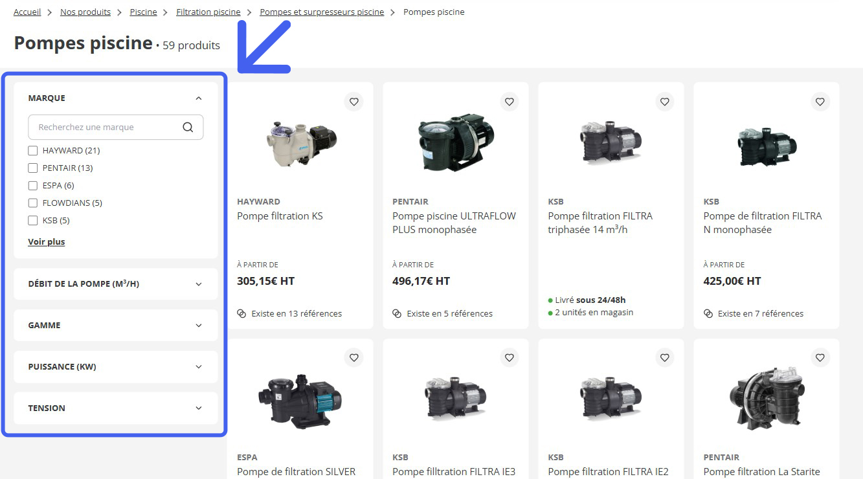The width and height of the screenshot is (863, 479).
Task: Click heart on KSB FILTRA IE2 pump
Action: pos(664,357)
